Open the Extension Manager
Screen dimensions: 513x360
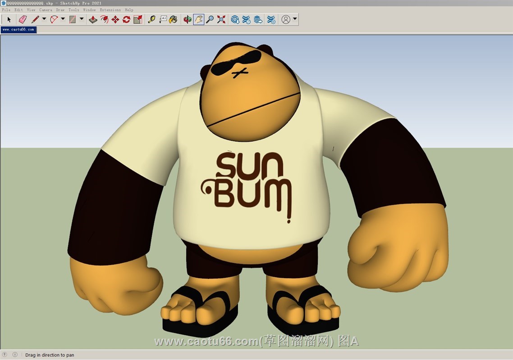(x=271, y=20)
